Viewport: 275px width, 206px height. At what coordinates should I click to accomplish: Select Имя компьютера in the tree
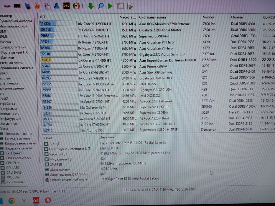point(14,26)
